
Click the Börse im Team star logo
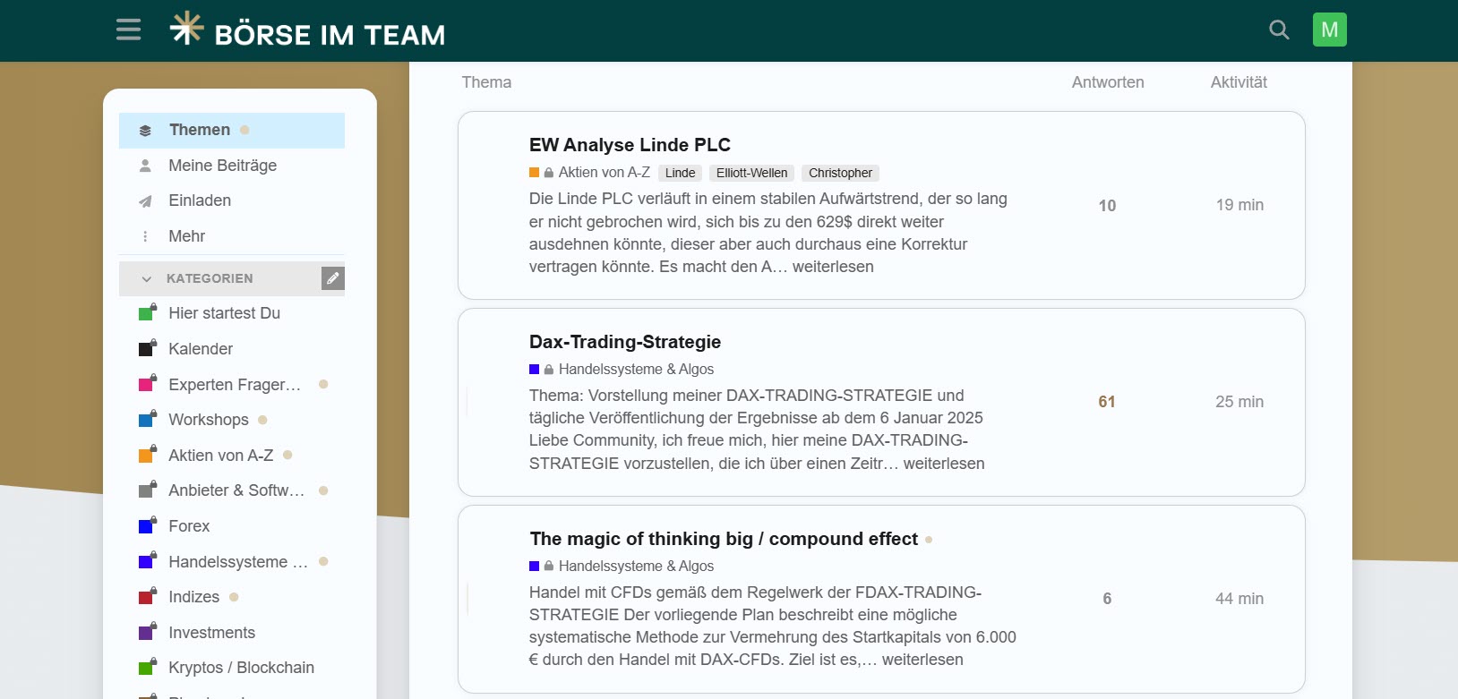(186, 29)
